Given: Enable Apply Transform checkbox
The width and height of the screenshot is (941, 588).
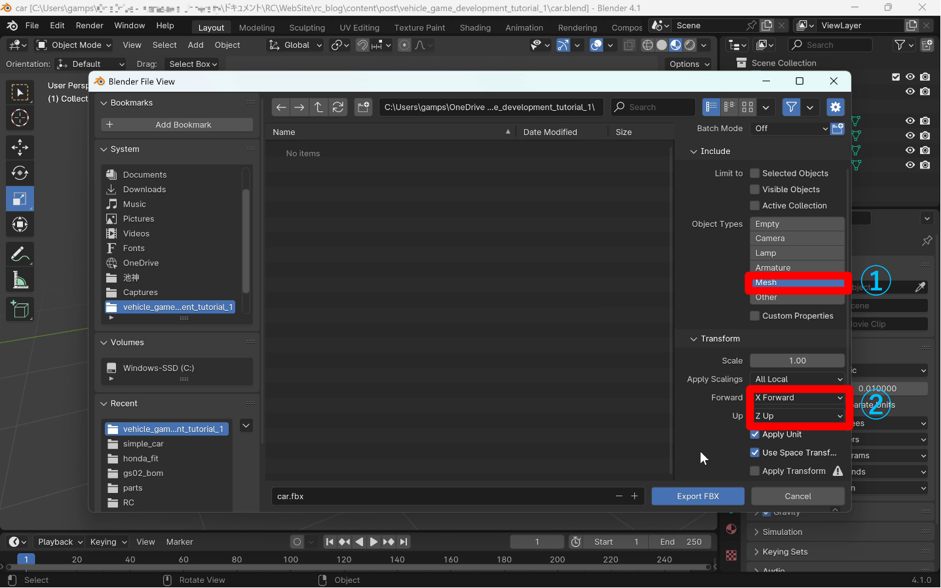Looking at the screenshot, I should tap(755, 471).
